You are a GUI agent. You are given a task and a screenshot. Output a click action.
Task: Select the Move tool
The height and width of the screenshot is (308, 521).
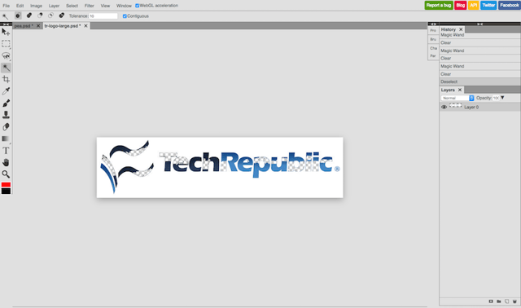coord(6,32)
